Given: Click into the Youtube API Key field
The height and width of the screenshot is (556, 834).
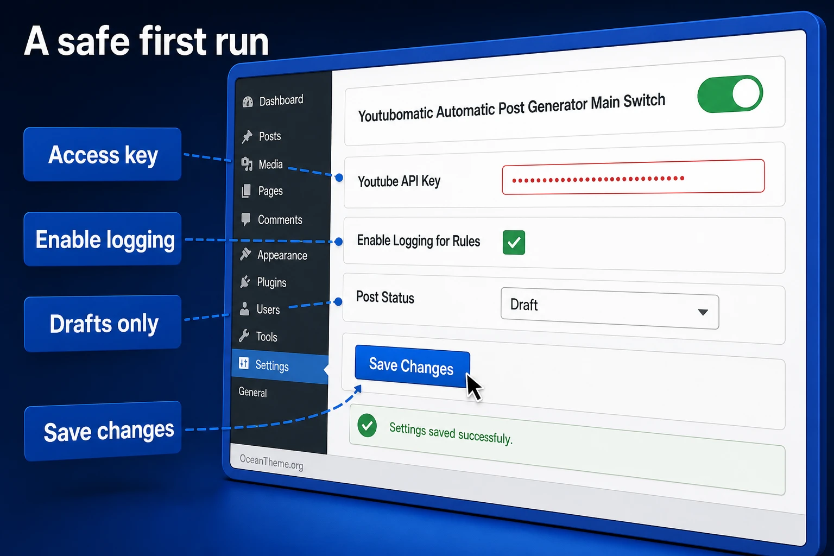Looking at the screenshot, I should (633, 177).
